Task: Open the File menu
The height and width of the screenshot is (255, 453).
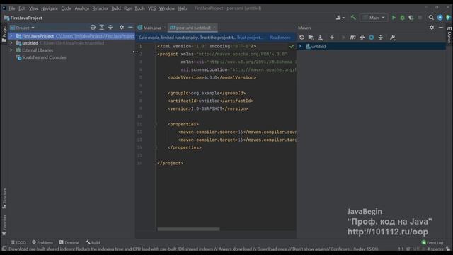Action: [12, 8]
